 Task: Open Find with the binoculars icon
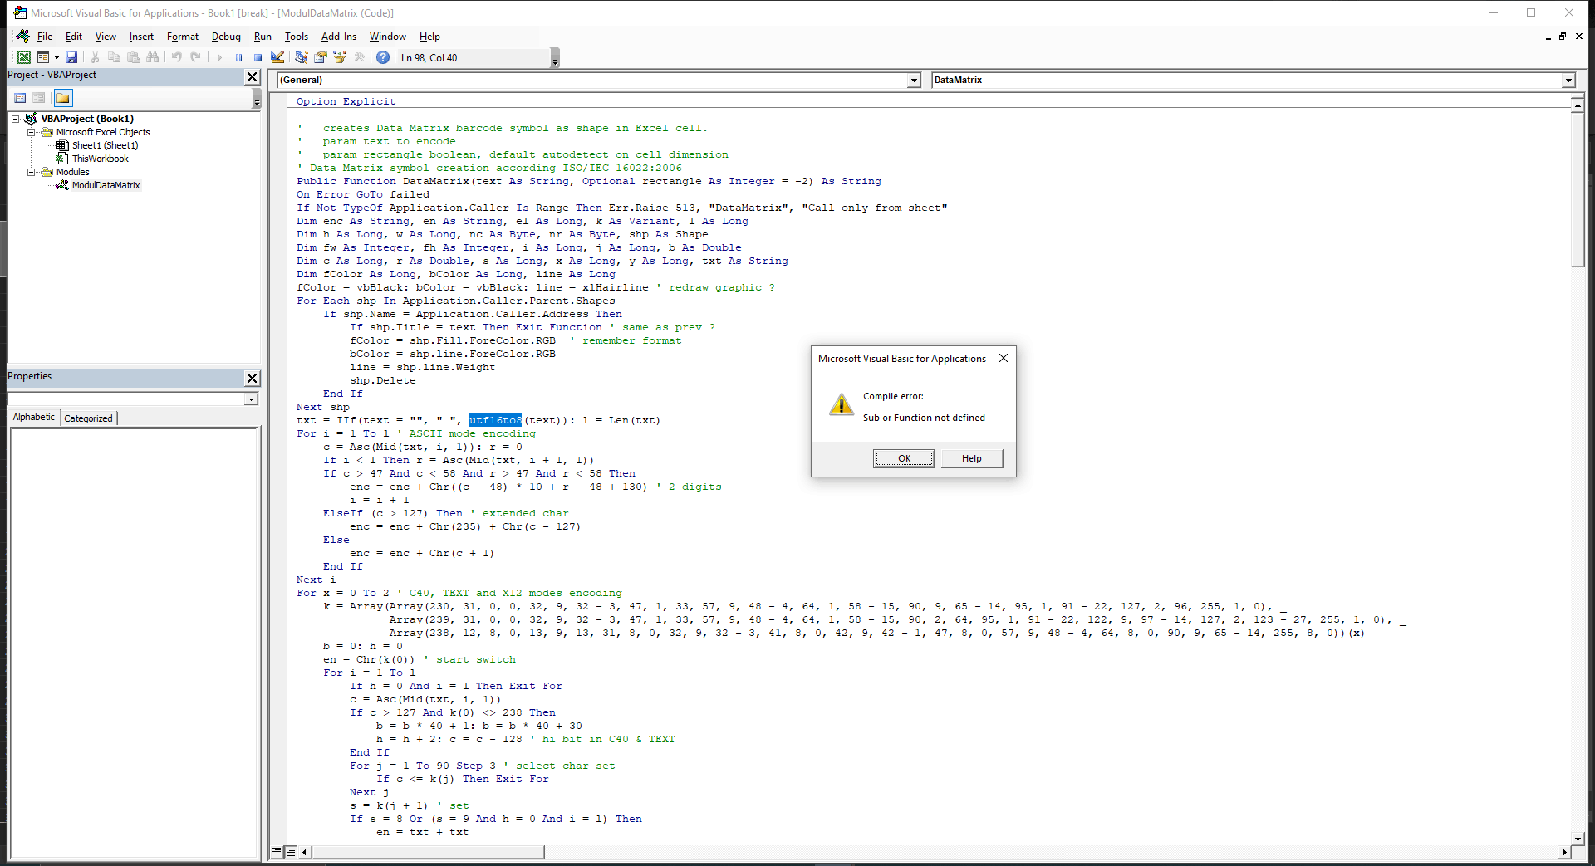tap(152, 57)
